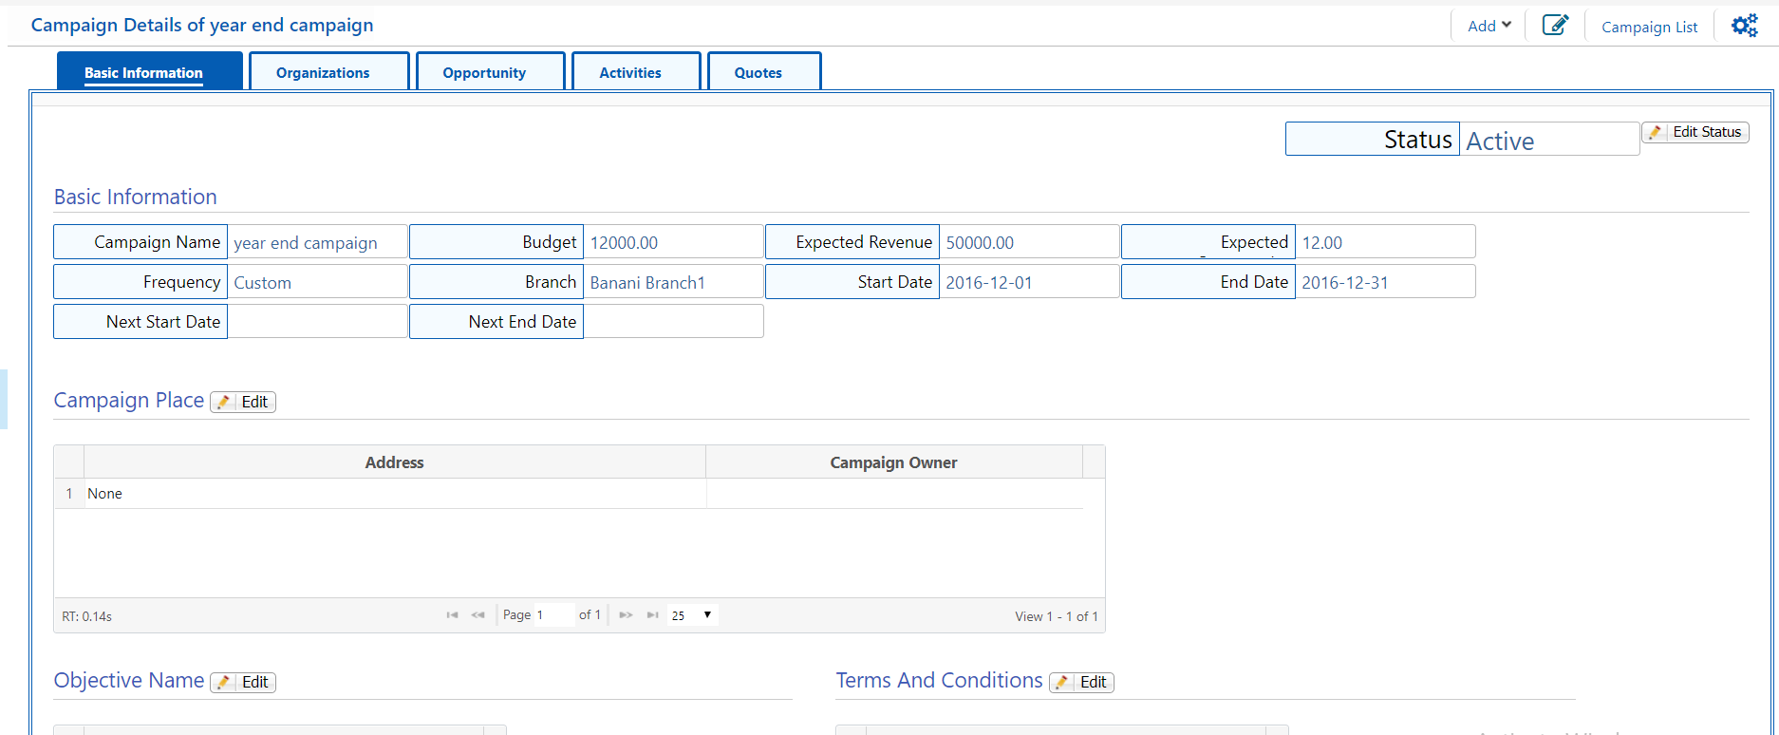
Task: Select the 'None' address row
Action: pos(569,494)
